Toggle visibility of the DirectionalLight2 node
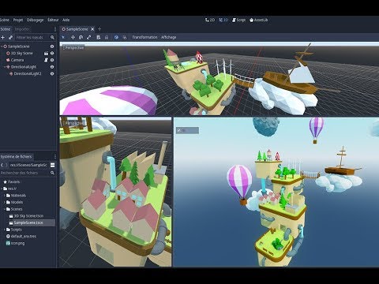This screenshot has width=379, height=284. [x=52, y=74]
